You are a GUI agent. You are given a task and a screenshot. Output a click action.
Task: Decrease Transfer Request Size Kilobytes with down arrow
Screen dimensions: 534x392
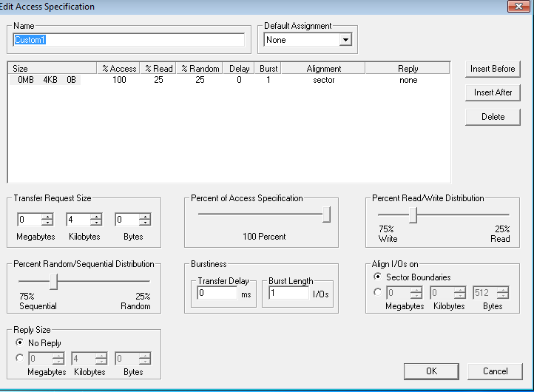(96, 223)
